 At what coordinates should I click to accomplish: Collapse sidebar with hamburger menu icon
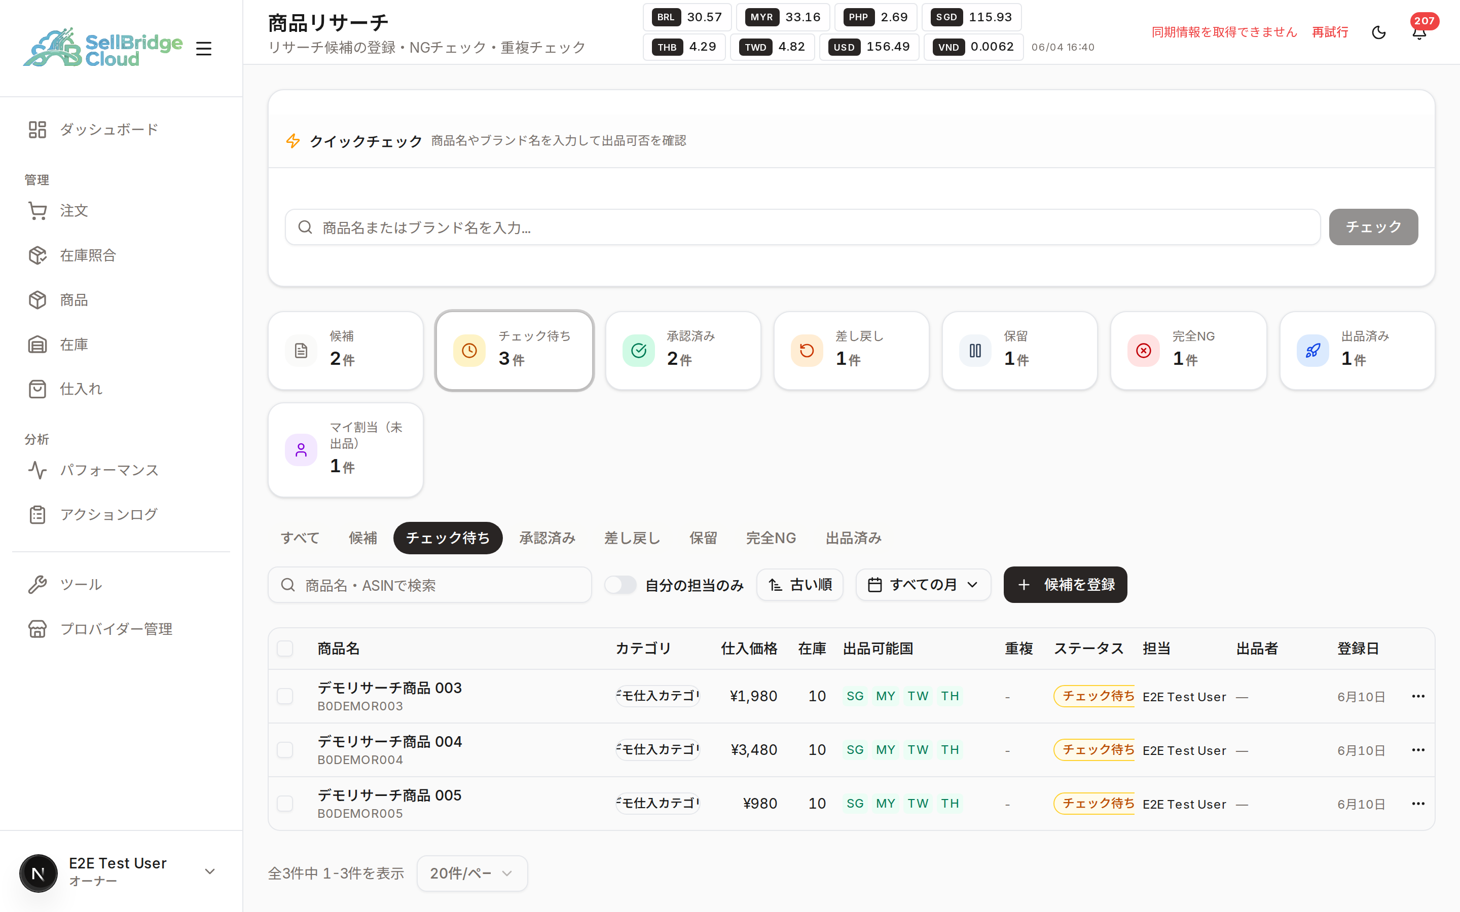click(x=204, y=48)
